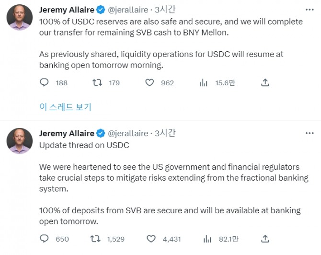Open Jeremy Allaire's avatar in the first tweet
Image resolution: width=321 pixels, height=255 pixels.
pyautogui.click(x=20, y=17)
